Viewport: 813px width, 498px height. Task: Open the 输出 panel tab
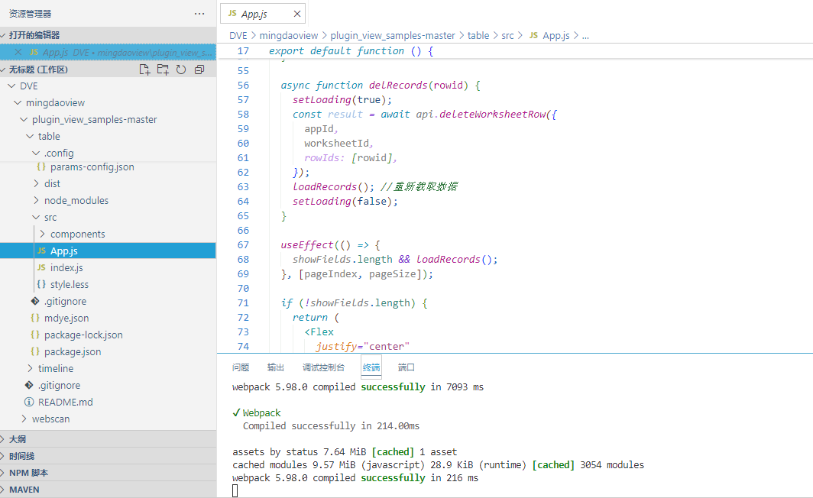pos(276,367)
